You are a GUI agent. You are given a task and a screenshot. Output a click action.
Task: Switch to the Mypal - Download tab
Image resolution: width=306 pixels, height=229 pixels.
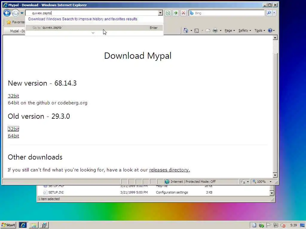click(x=15, y=31)
